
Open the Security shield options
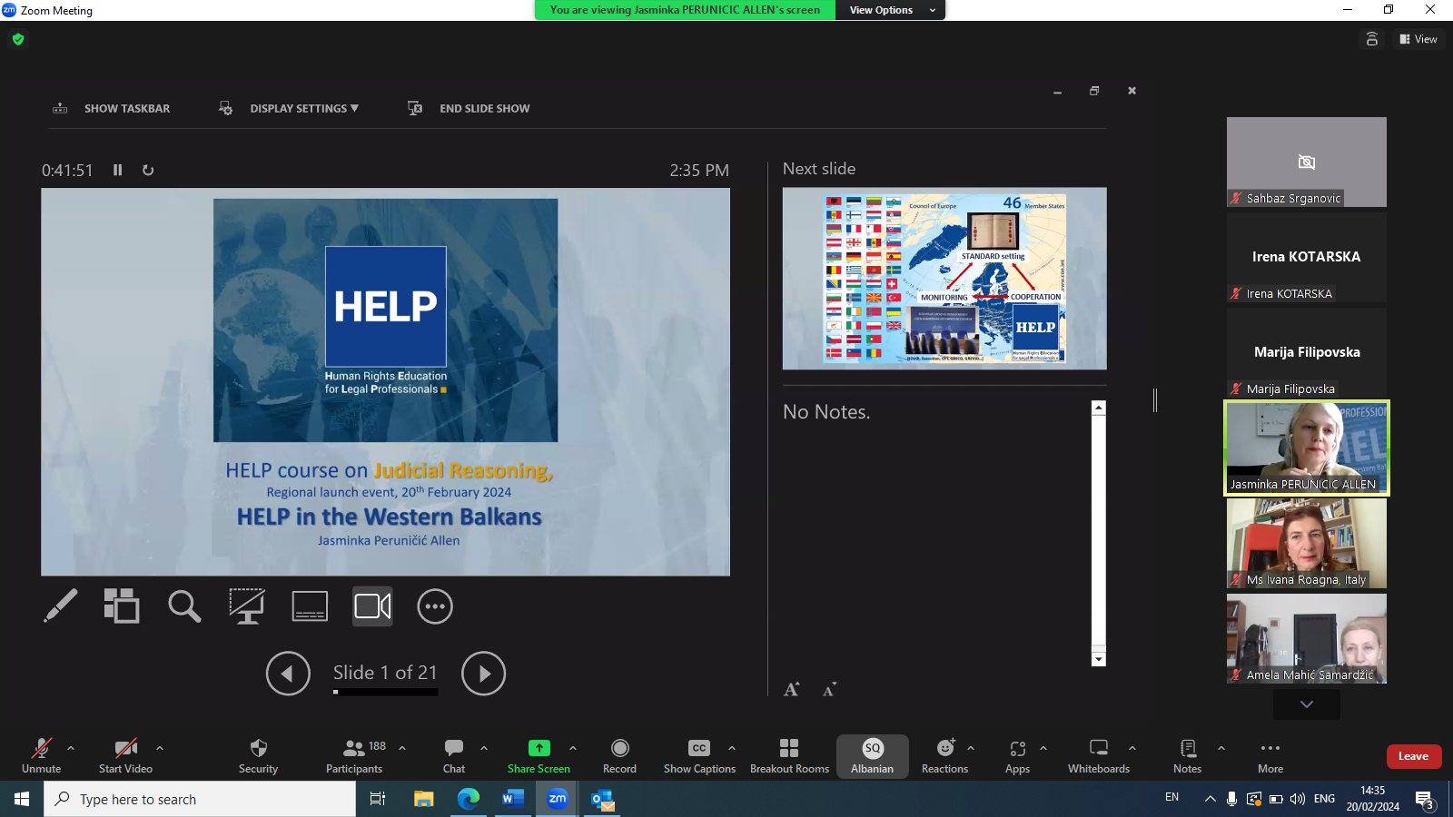259,755
